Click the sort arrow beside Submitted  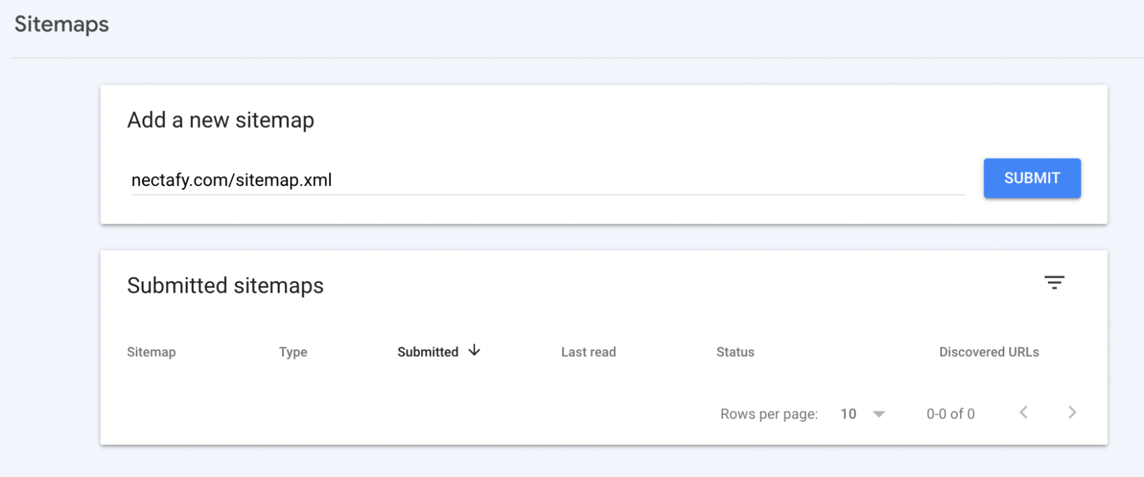tap(475, 352)
